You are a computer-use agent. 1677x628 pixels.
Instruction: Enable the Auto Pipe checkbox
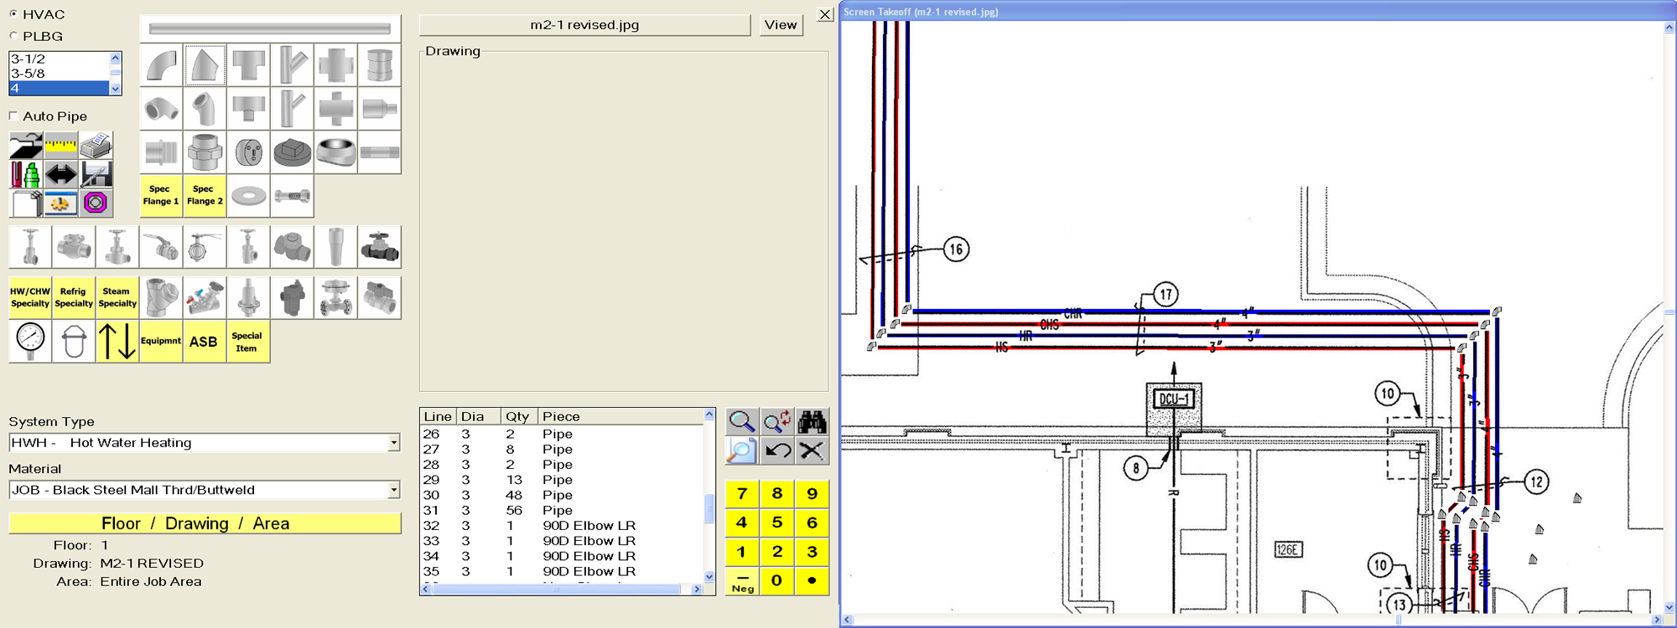(x=13, y=116)
